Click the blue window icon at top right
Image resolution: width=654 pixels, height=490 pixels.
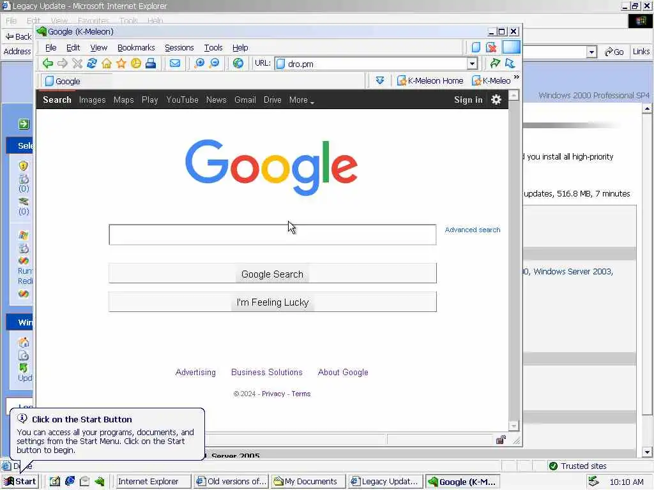point(511,47)
